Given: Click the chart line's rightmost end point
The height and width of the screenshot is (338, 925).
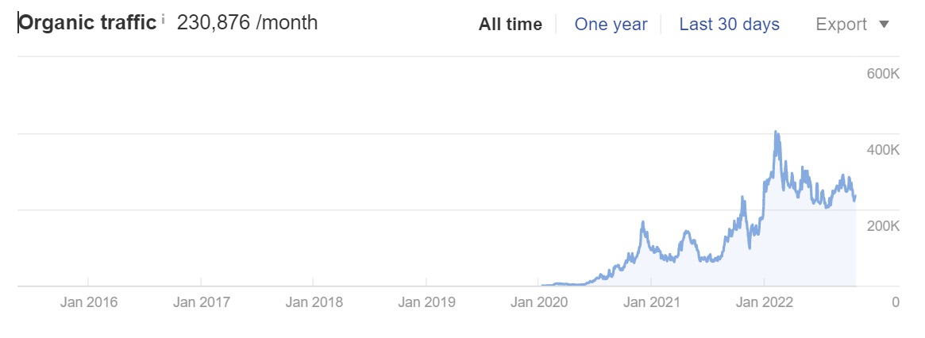Looking at the screenshot, I should (855, 196).
